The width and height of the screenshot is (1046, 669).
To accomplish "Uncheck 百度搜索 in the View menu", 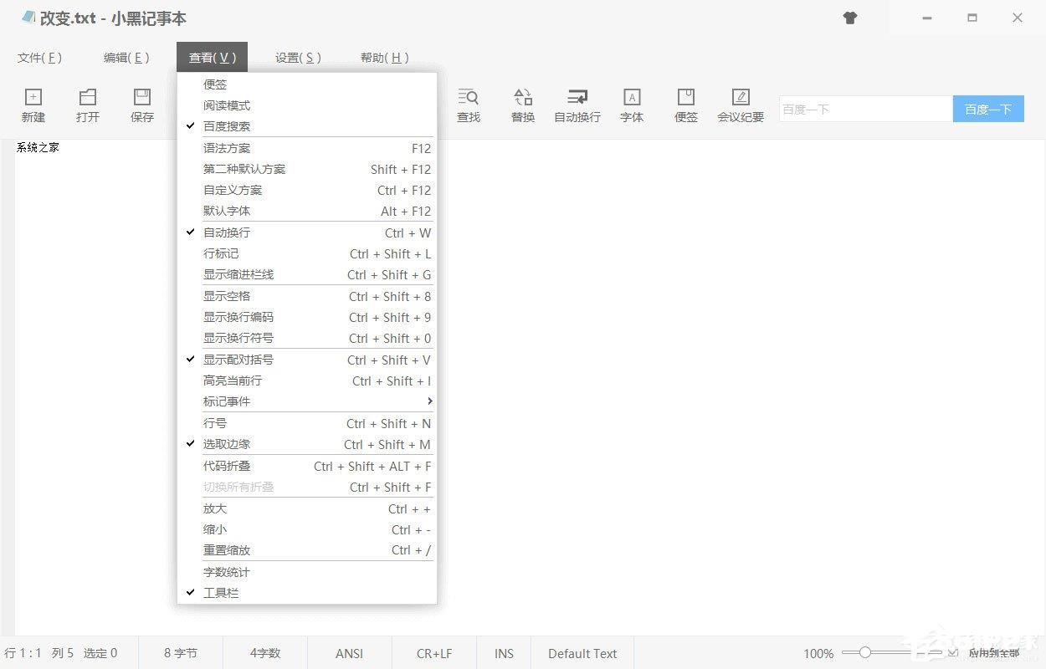I will pos(307,126).
